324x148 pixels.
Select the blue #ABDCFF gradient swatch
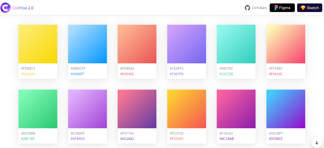pos(87,44)
